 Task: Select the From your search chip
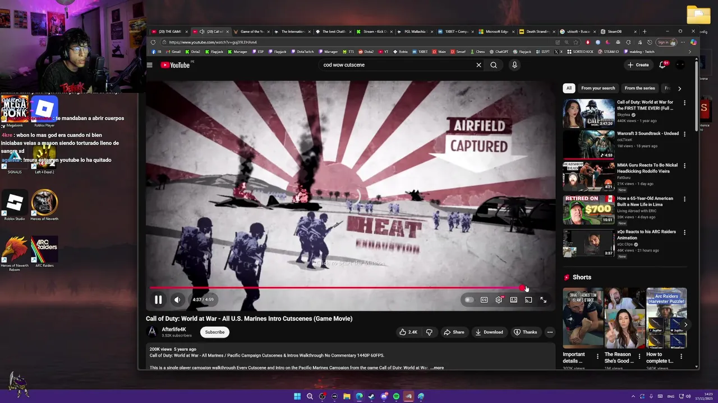(598, 88)
